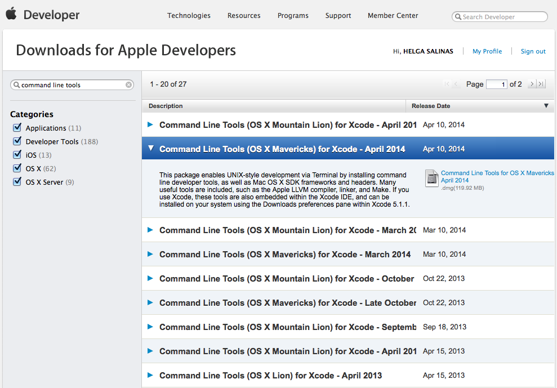Viewport: 557px width, 388px height.
Task: Focus the Search Developer field
Action: pyautogui.click(x=500, y=17)
